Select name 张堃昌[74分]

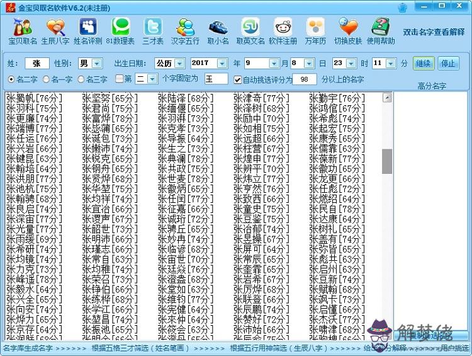110,319
